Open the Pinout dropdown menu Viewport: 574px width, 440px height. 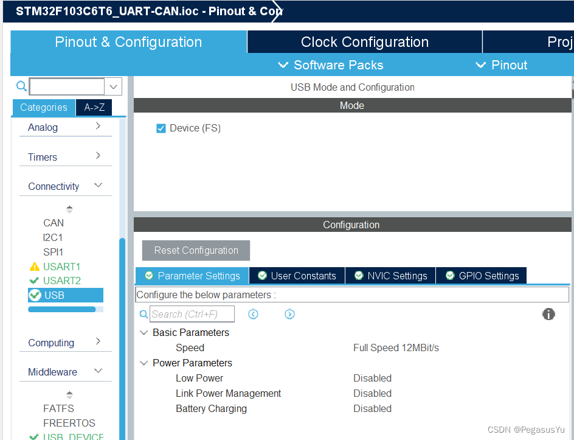tap(502, 65)
